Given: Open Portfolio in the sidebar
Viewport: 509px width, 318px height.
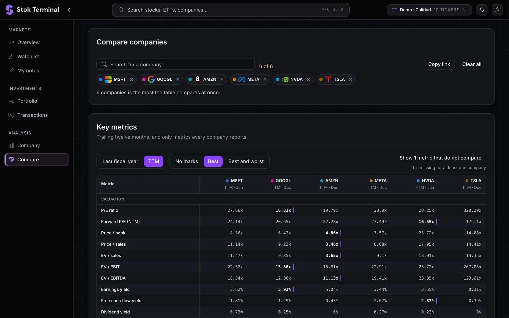Looking at the screenshot, I should tap(36, 101).
